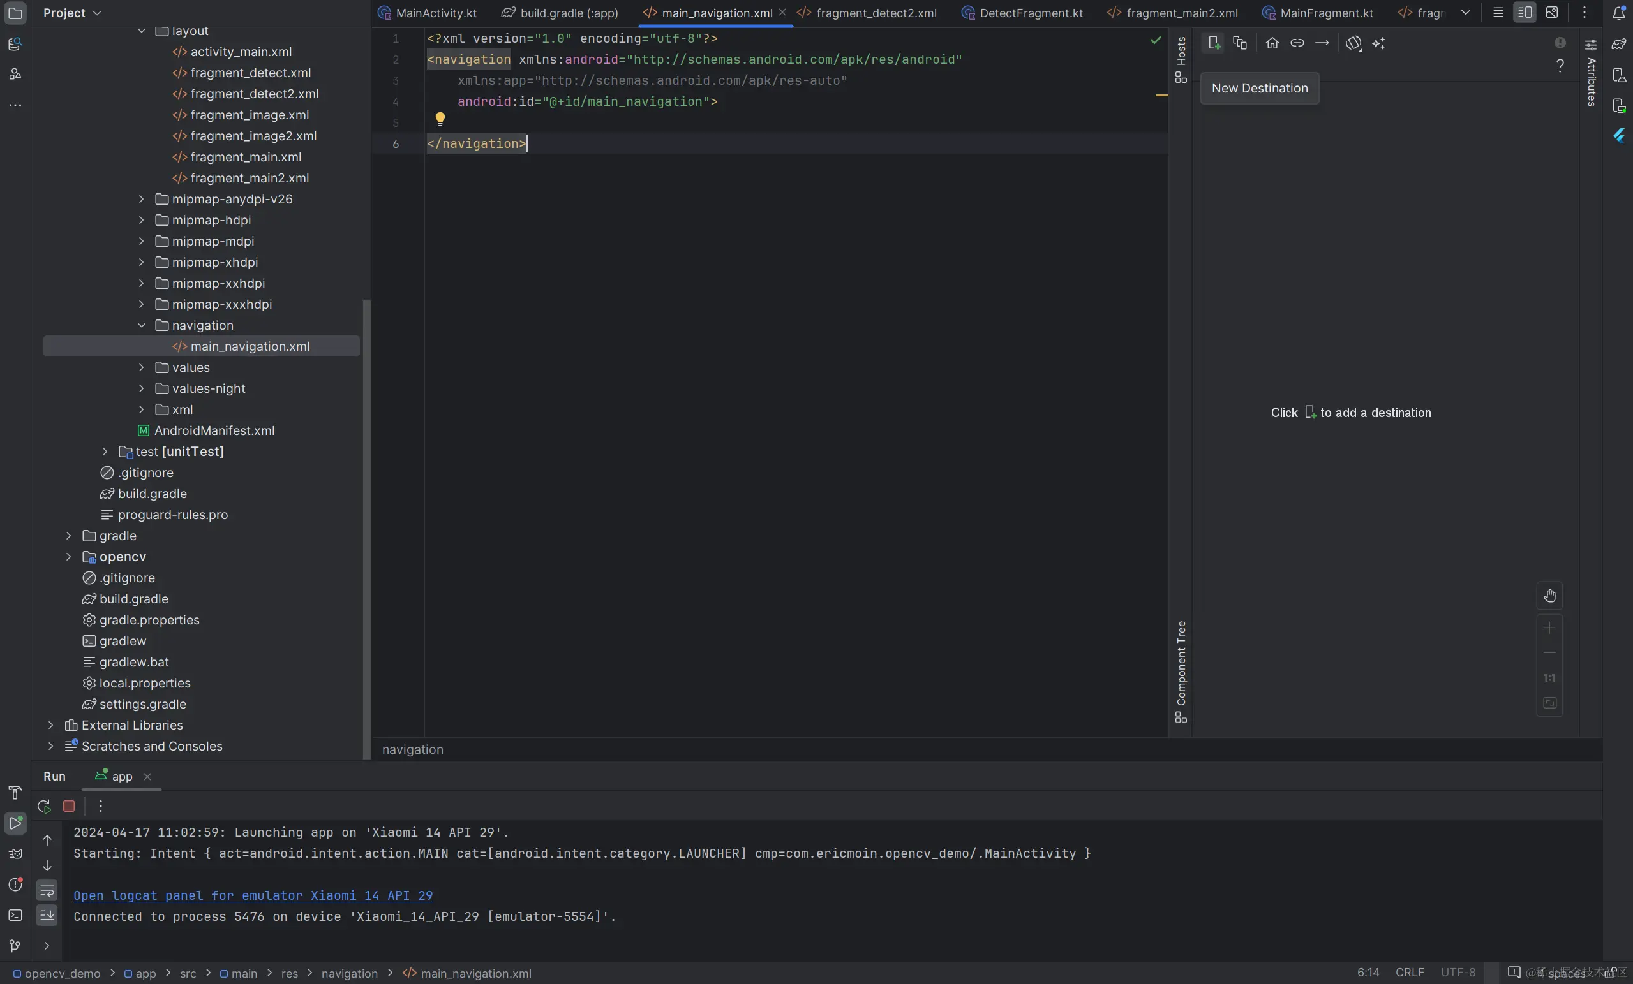Viewport: 1633px width, 984px height.
Task: Click Zoom to Fit screen button
Action: coord(1549,703)
